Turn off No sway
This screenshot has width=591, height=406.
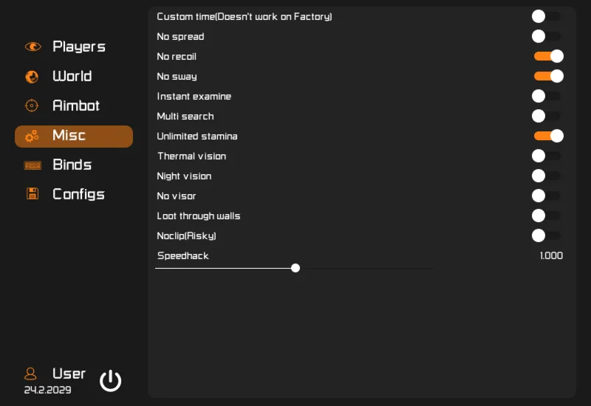click(x=549, y=76)
